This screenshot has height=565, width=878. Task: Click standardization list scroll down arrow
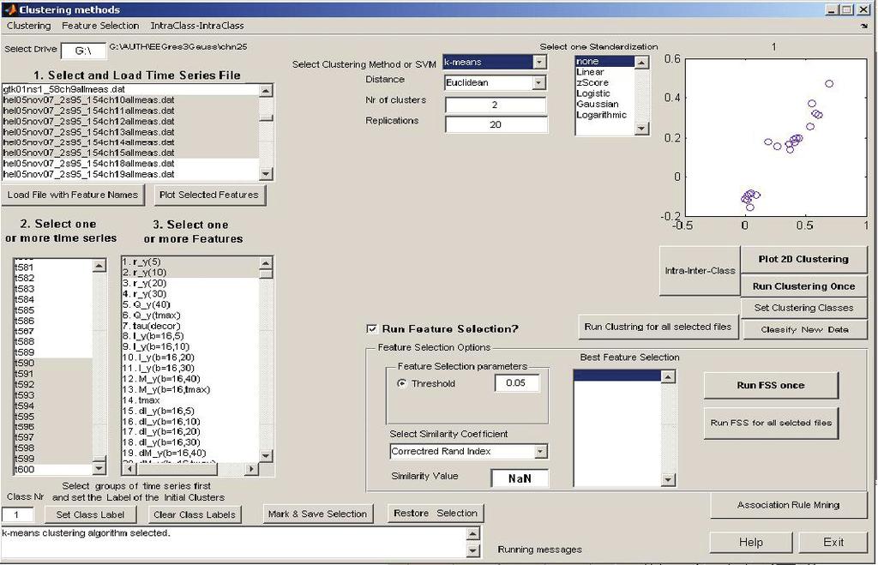click(641, 129)
